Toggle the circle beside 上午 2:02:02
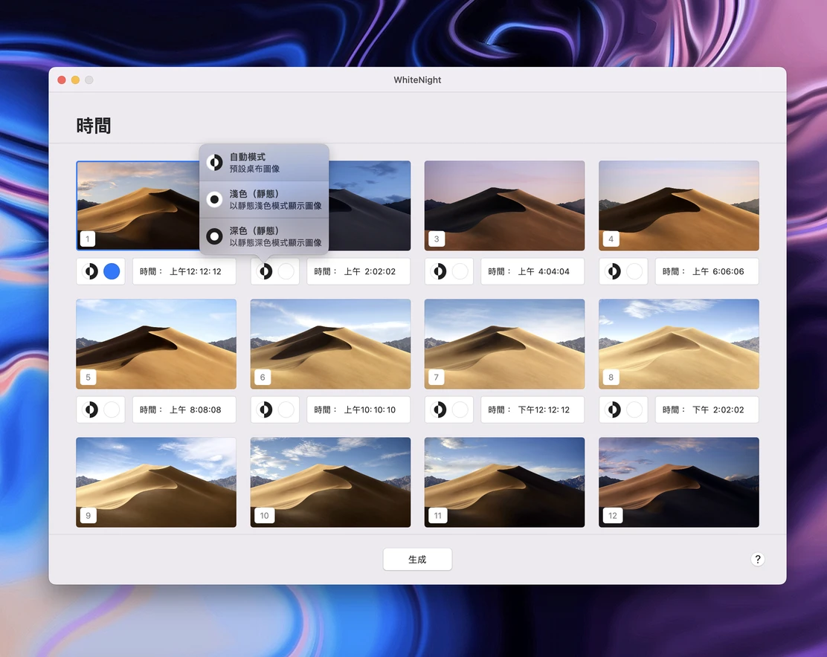This screenshot has width=827, height=657. pyautogui.click(x=286, y=271)
